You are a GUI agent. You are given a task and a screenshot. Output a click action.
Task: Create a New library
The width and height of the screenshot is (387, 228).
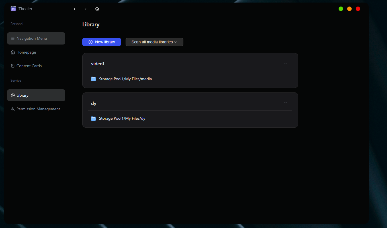tap(102, 42)
